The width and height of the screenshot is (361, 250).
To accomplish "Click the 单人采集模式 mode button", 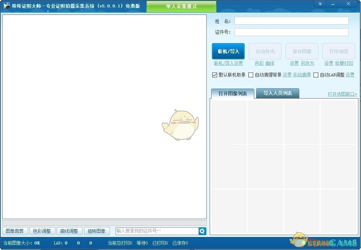I will coord(181,6).
